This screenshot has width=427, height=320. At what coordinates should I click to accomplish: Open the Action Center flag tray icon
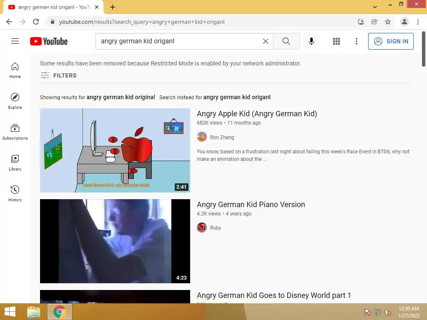(368, 312)
